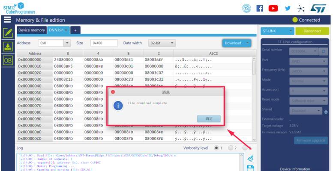This screenshot has width=333, height=171.
Task: Click the Device information heading
Action: 295,169
